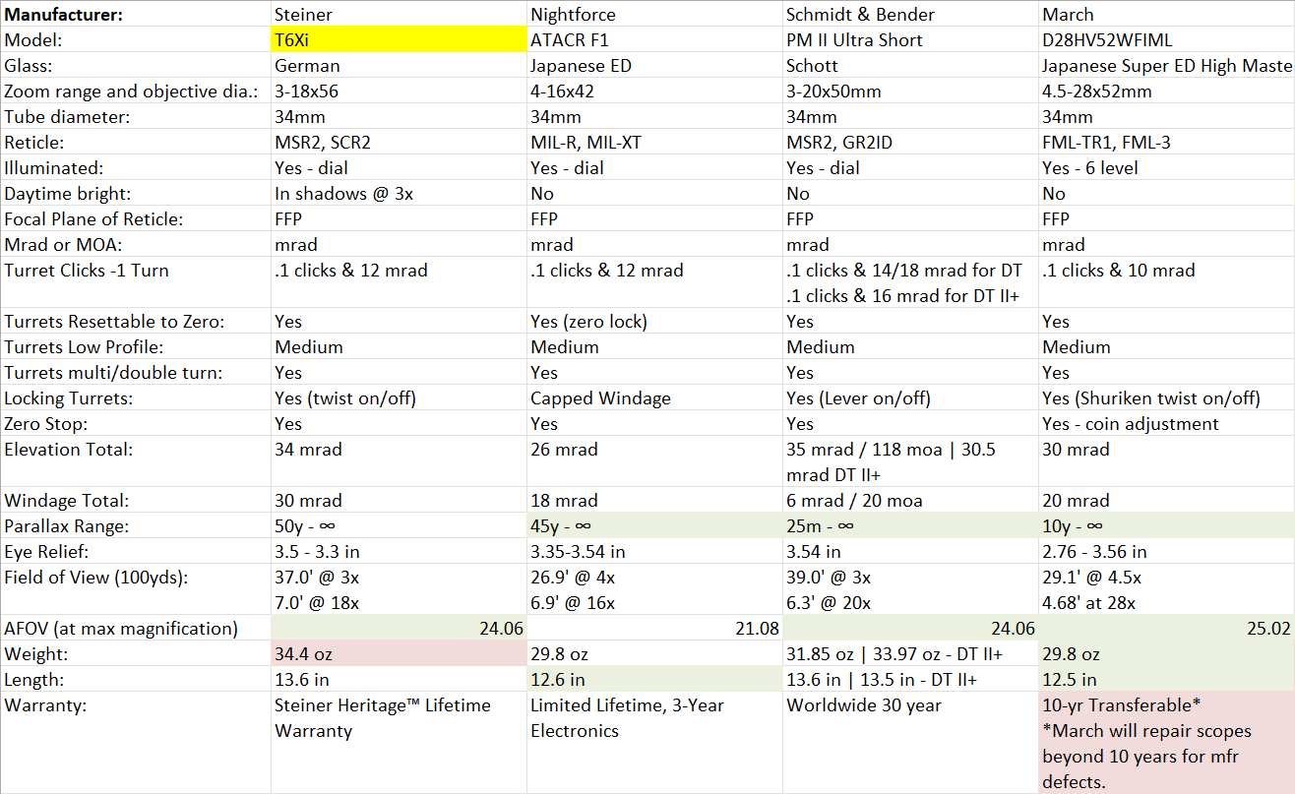Select the '21.08' AFOV value cell

tap(655, 629)
